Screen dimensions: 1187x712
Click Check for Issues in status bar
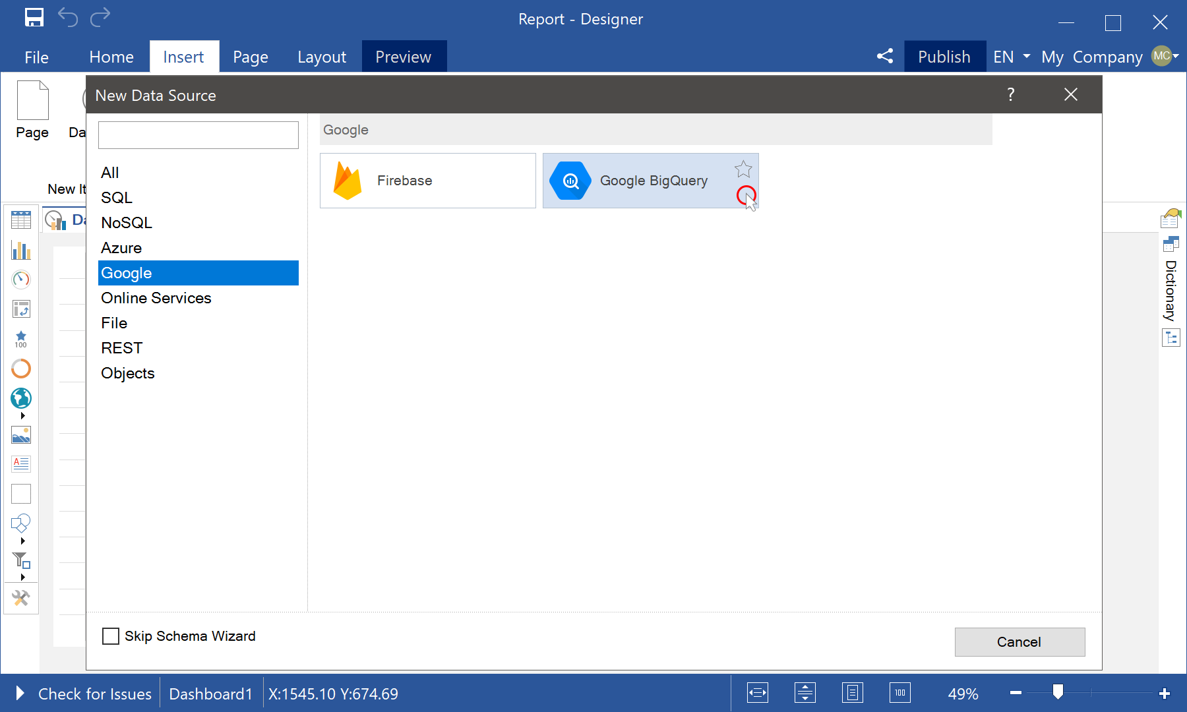point(95,694)
